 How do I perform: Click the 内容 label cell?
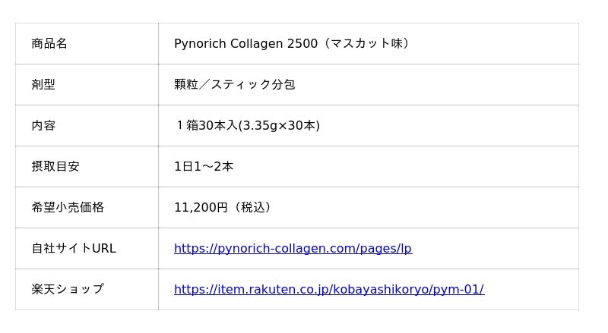click(43, 125)
